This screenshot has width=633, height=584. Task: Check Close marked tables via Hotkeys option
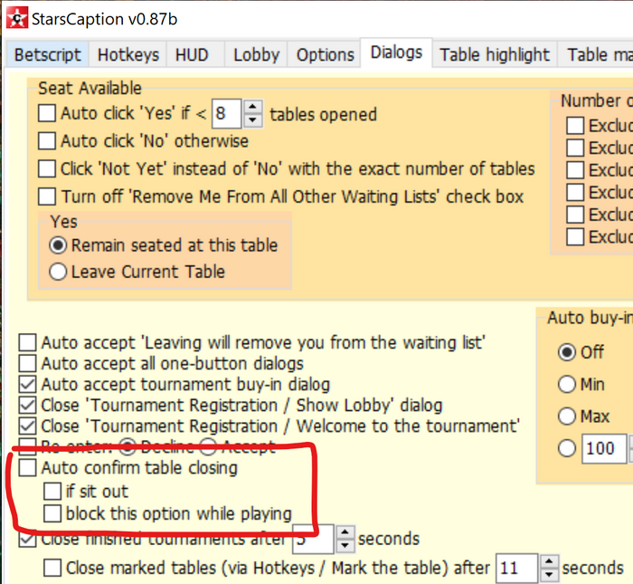[x=52, y=568]
